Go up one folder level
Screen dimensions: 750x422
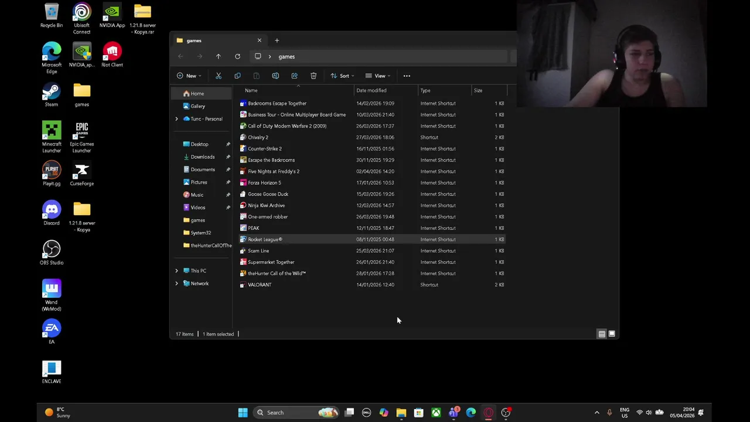pos(218,56)
